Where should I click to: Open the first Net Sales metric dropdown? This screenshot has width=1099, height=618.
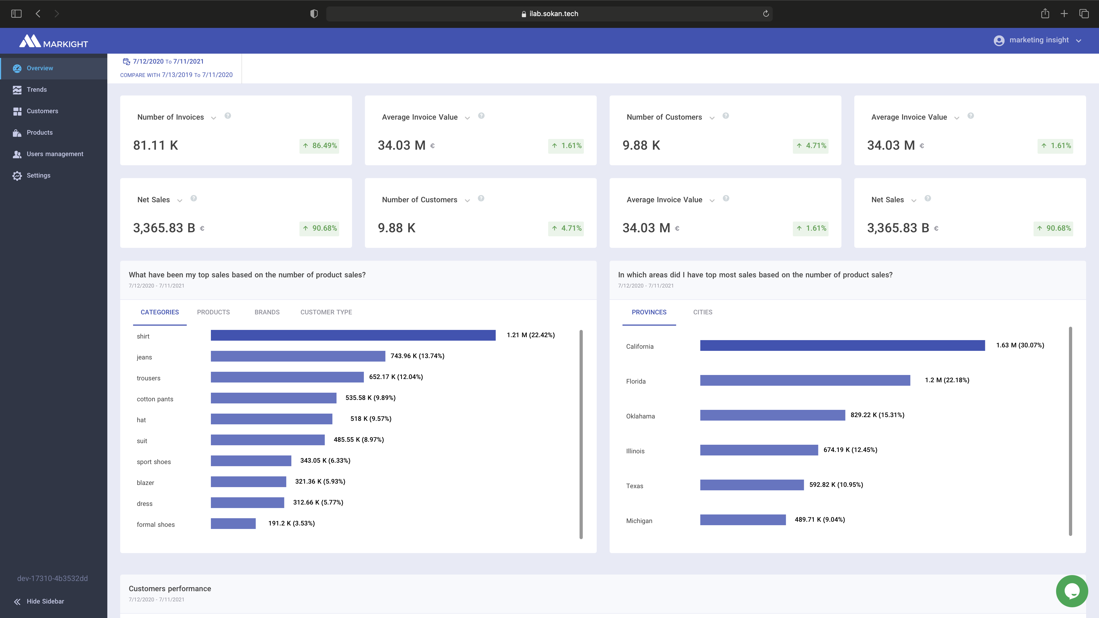tap(179, 200)
